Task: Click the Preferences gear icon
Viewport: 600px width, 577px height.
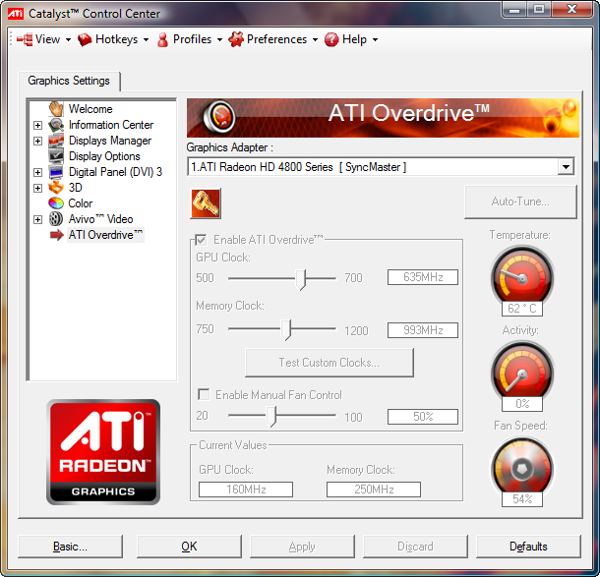Action: coord(236,39)
